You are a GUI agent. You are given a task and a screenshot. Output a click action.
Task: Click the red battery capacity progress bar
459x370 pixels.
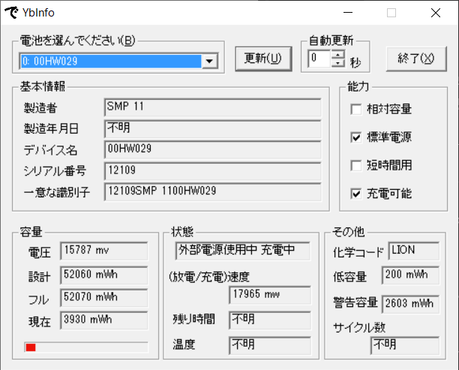pos(85,347)
